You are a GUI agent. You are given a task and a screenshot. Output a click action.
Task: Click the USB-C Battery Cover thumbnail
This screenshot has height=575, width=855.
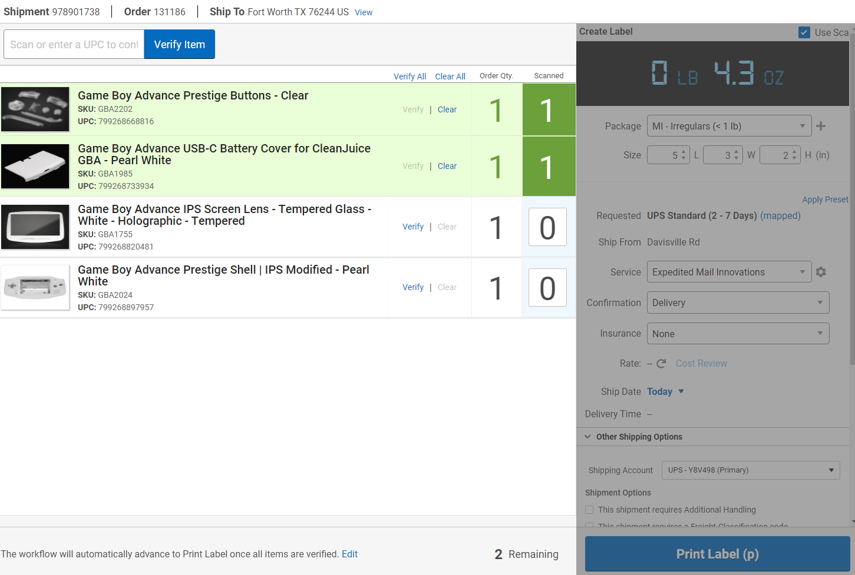point(35,167)
